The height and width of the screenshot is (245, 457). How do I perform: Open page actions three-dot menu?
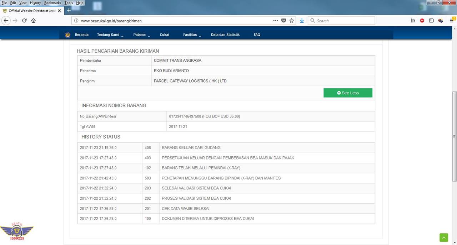[x=275, y=21]
